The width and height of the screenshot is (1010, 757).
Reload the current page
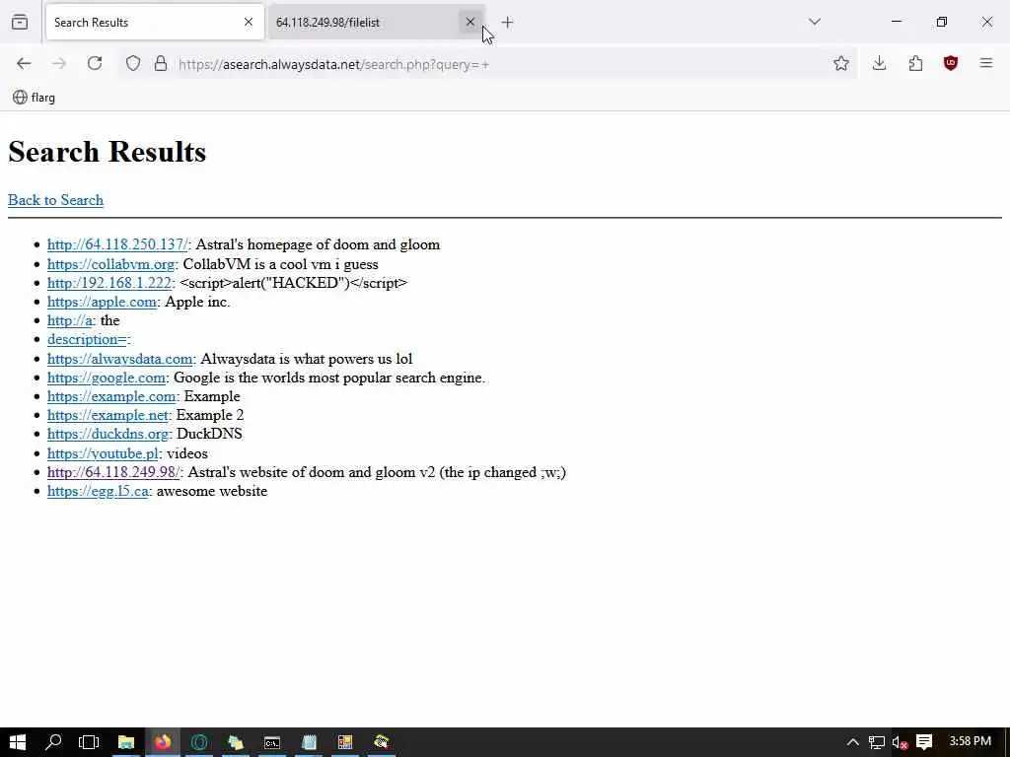click(95, 63)
